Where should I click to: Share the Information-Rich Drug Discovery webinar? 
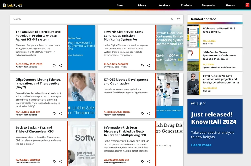[x=148, y=161]
